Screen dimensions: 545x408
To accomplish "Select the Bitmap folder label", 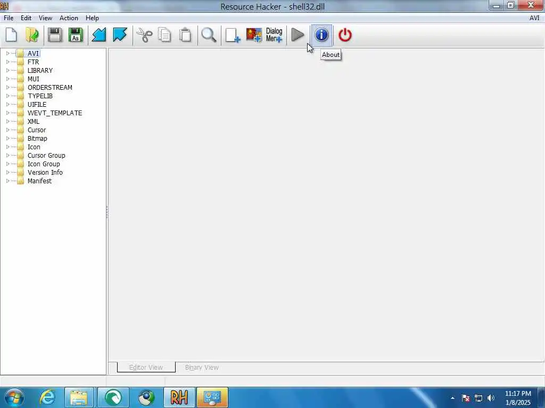I will click(37, 139).
